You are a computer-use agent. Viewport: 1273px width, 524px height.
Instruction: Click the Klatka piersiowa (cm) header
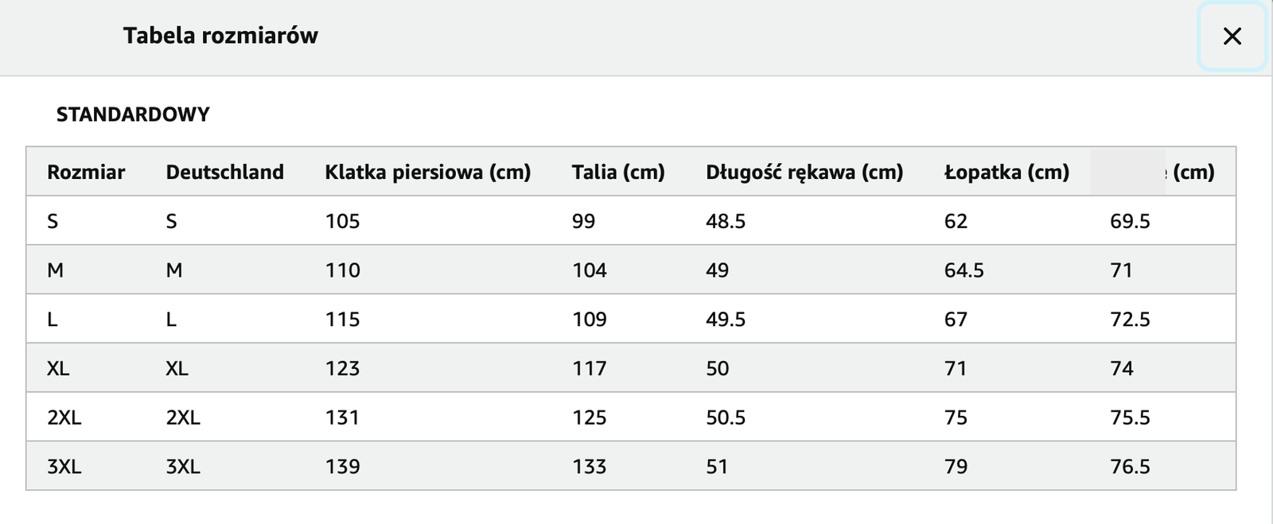(x=427, y=172)
